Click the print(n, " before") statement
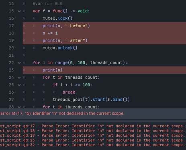Image resolution: width=186 pixels, height=150 pixels. pos(66,26)
